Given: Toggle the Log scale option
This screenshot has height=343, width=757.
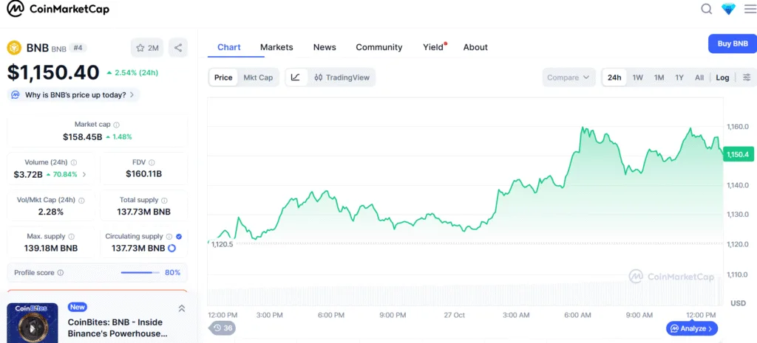Looking at the screenshot, I should pos(722,77).
